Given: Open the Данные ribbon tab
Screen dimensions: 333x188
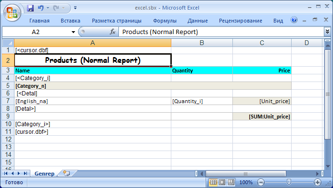Looking at the screenshot, I should point(197,21).
